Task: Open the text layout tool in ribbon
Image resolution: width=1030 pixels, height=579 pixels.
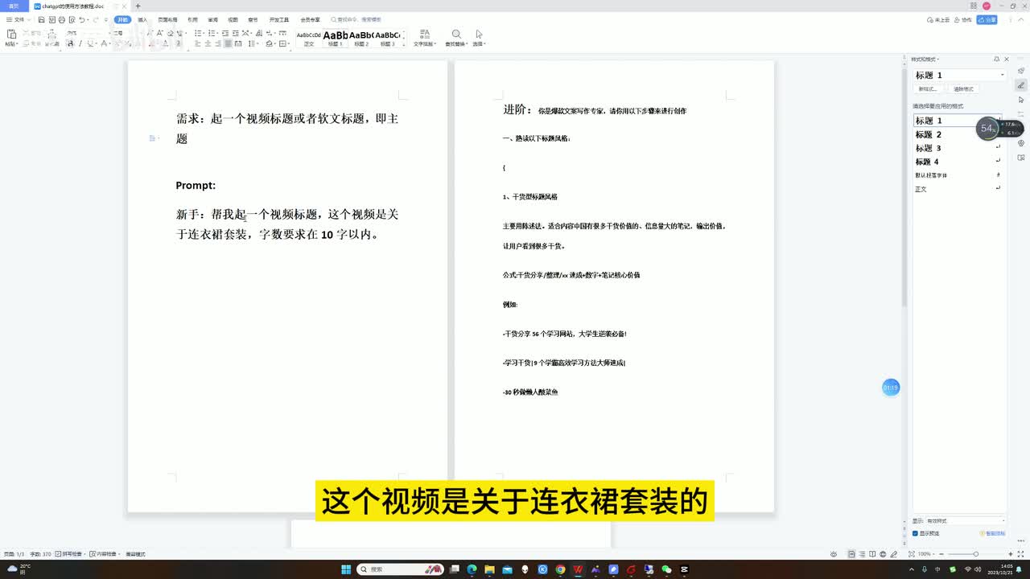Action: [x=424, y=35]
